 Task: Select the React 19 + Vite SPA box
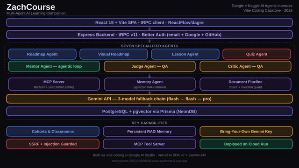(149, 22)
